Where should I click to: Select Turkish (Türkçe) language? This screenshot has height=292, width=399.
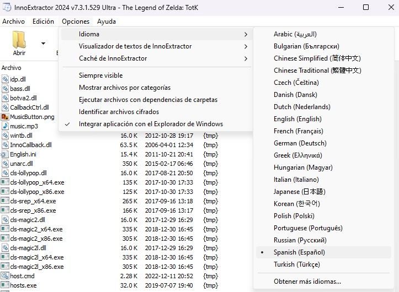click(x=323, y=264)
